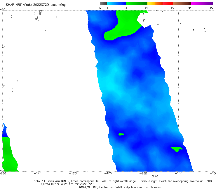Click the green segment of the colorbar
This screenshot has height=189, width=216.
coord(137,3)
